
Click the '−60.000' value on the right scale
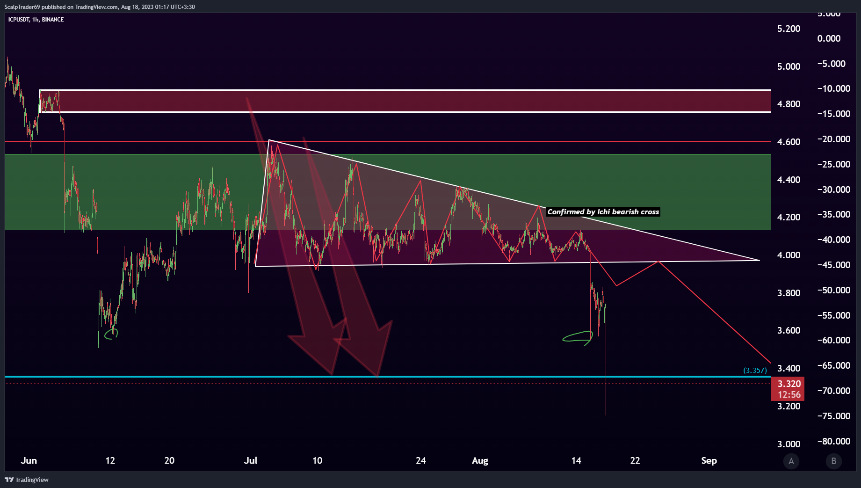tap(833, 340)
